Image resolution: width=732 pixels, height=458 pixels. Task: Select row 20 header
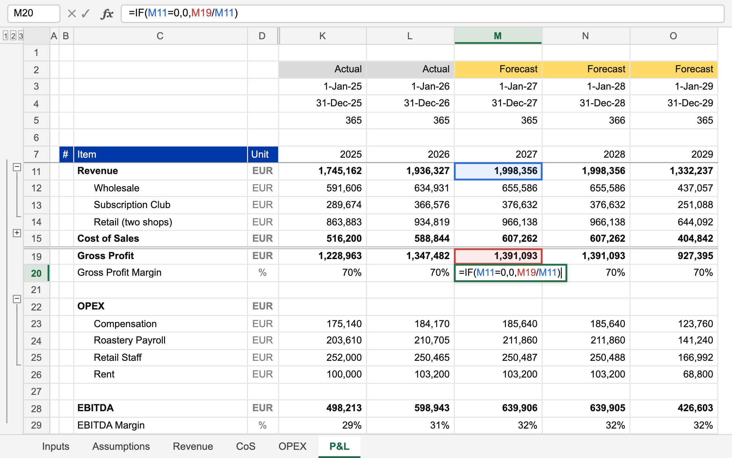pos(36,273)
